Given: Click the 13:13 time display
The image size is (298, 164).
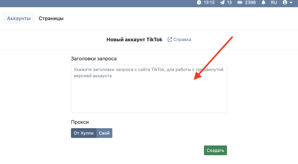Looking at the screenshot, I should click(209, 2).
